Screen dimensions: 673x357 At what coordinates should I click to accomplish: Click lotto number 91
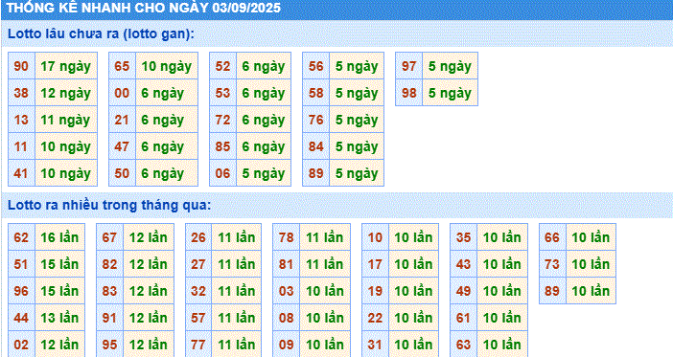click(x=109, y=318)
